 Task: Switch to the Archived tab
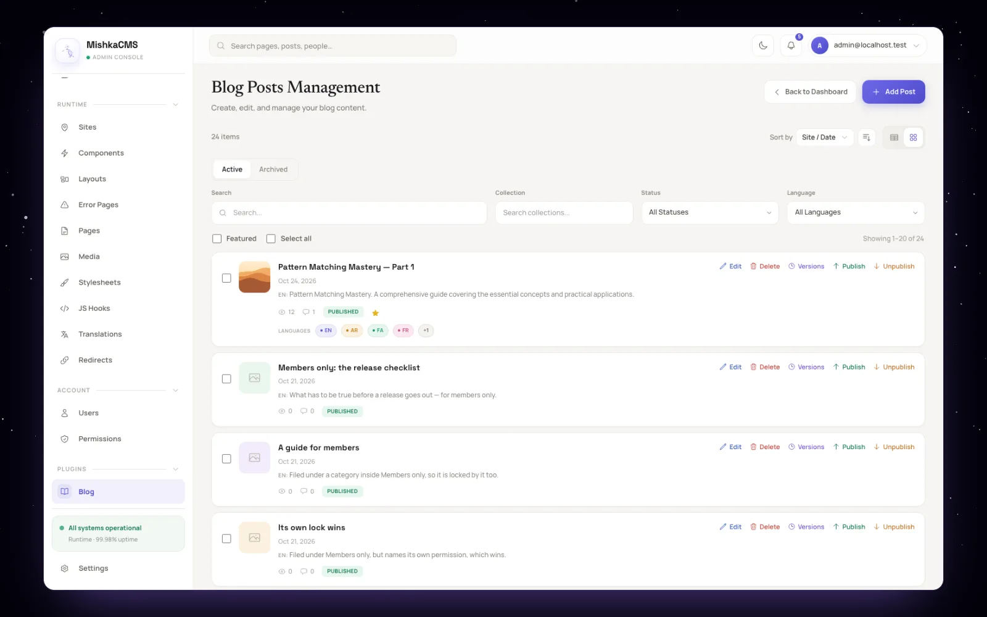click(273, 170)
